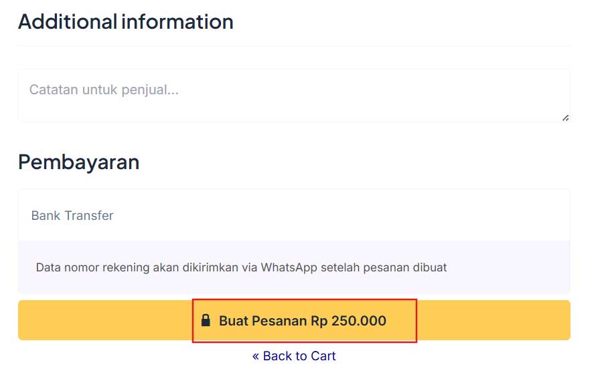606x381 pixels.
Task: Click inside notes box below placeholder text
Action: (x=294, y=109)
